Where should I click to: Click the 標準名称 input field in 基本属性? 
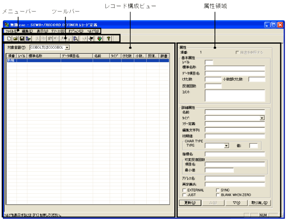click(235, 68)
